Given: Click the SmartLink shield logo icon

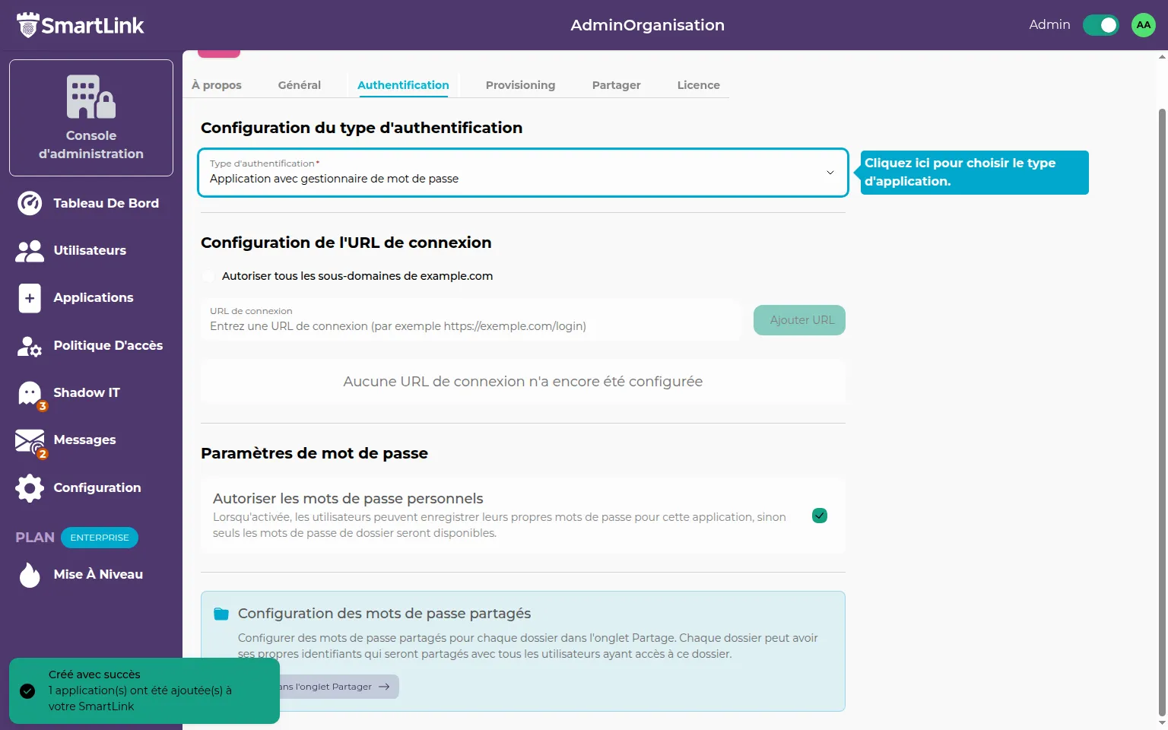Looking at the screenshot, I should click(28, 25).
